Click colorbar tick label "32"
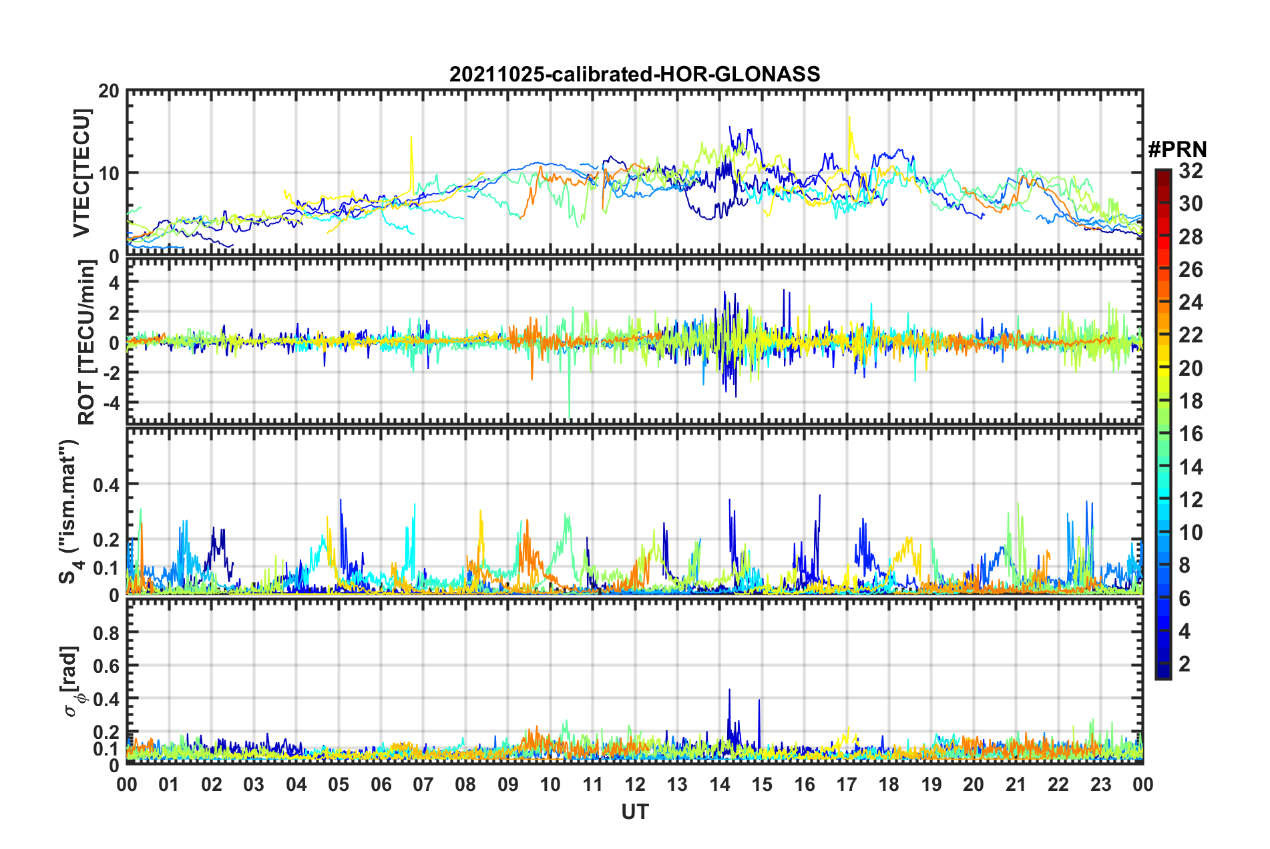 [x=1191, y=171]
